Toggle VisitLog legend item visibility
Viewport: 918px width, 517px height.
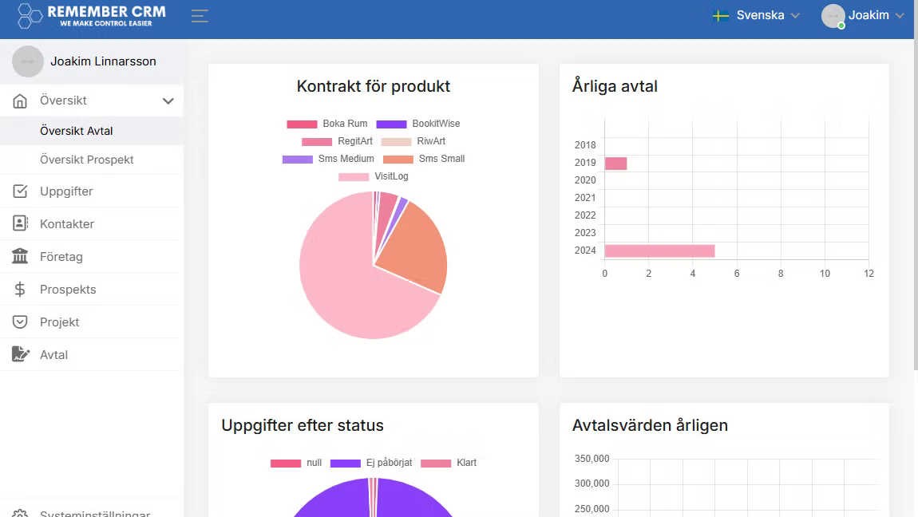[x=374, y=176]
